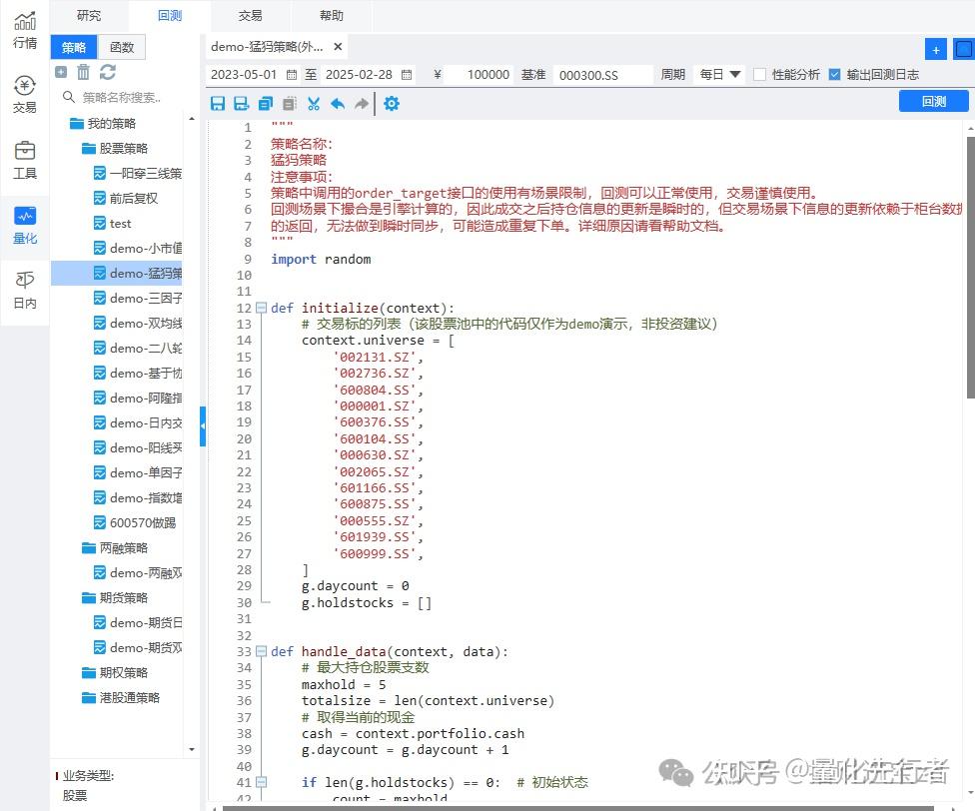Undo the last edit
This screenshot has height=811, width=975.
(x=338, y=103)
